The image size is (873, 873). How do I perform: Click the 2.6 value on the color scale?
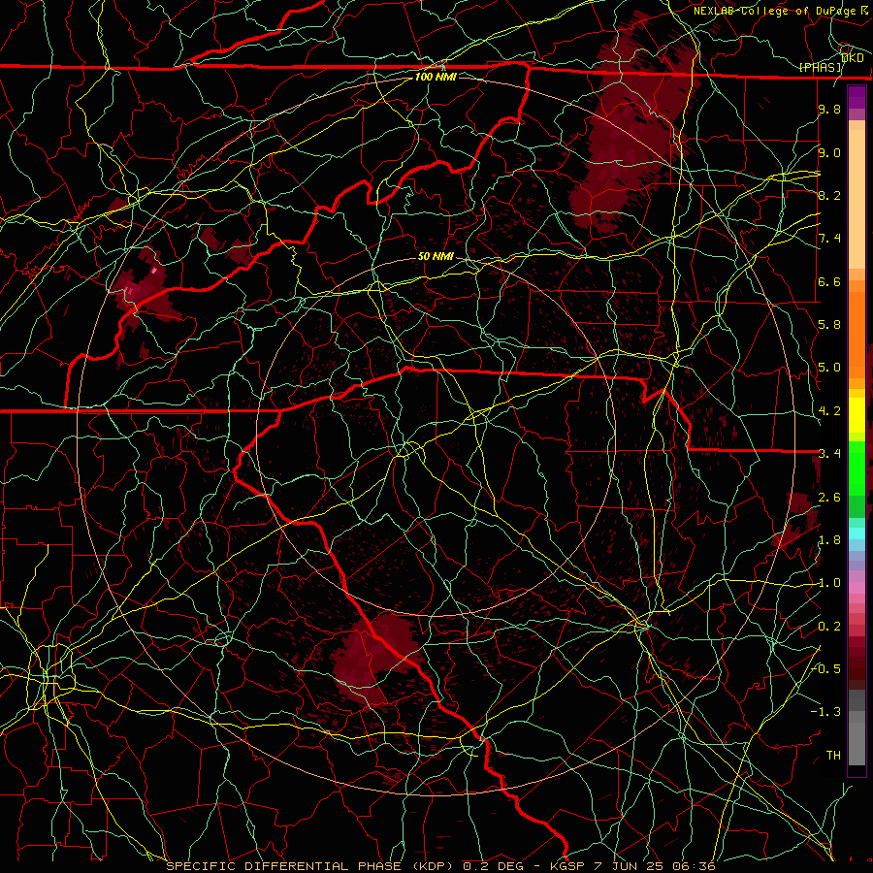pos(829,498)
